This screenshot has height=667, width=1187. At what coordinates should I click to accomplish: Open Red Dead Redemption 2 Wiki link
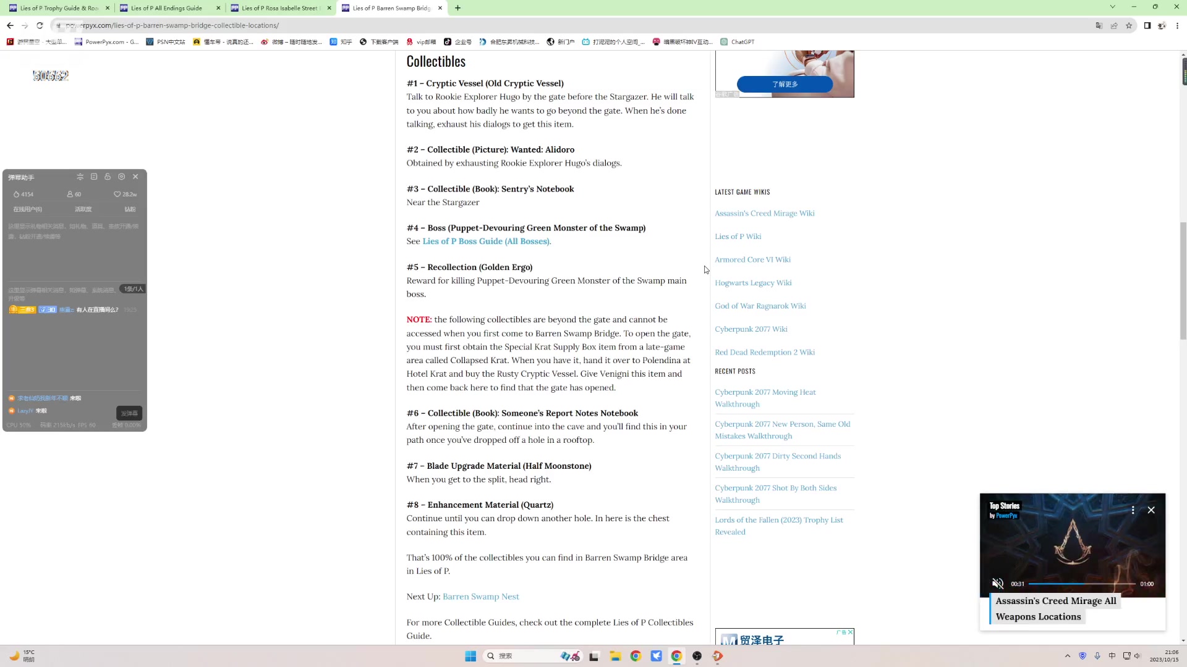pos(765,353)
